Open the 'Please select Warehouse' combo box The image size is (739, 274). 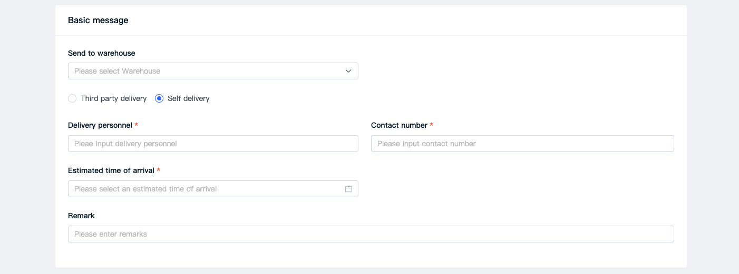213,71
